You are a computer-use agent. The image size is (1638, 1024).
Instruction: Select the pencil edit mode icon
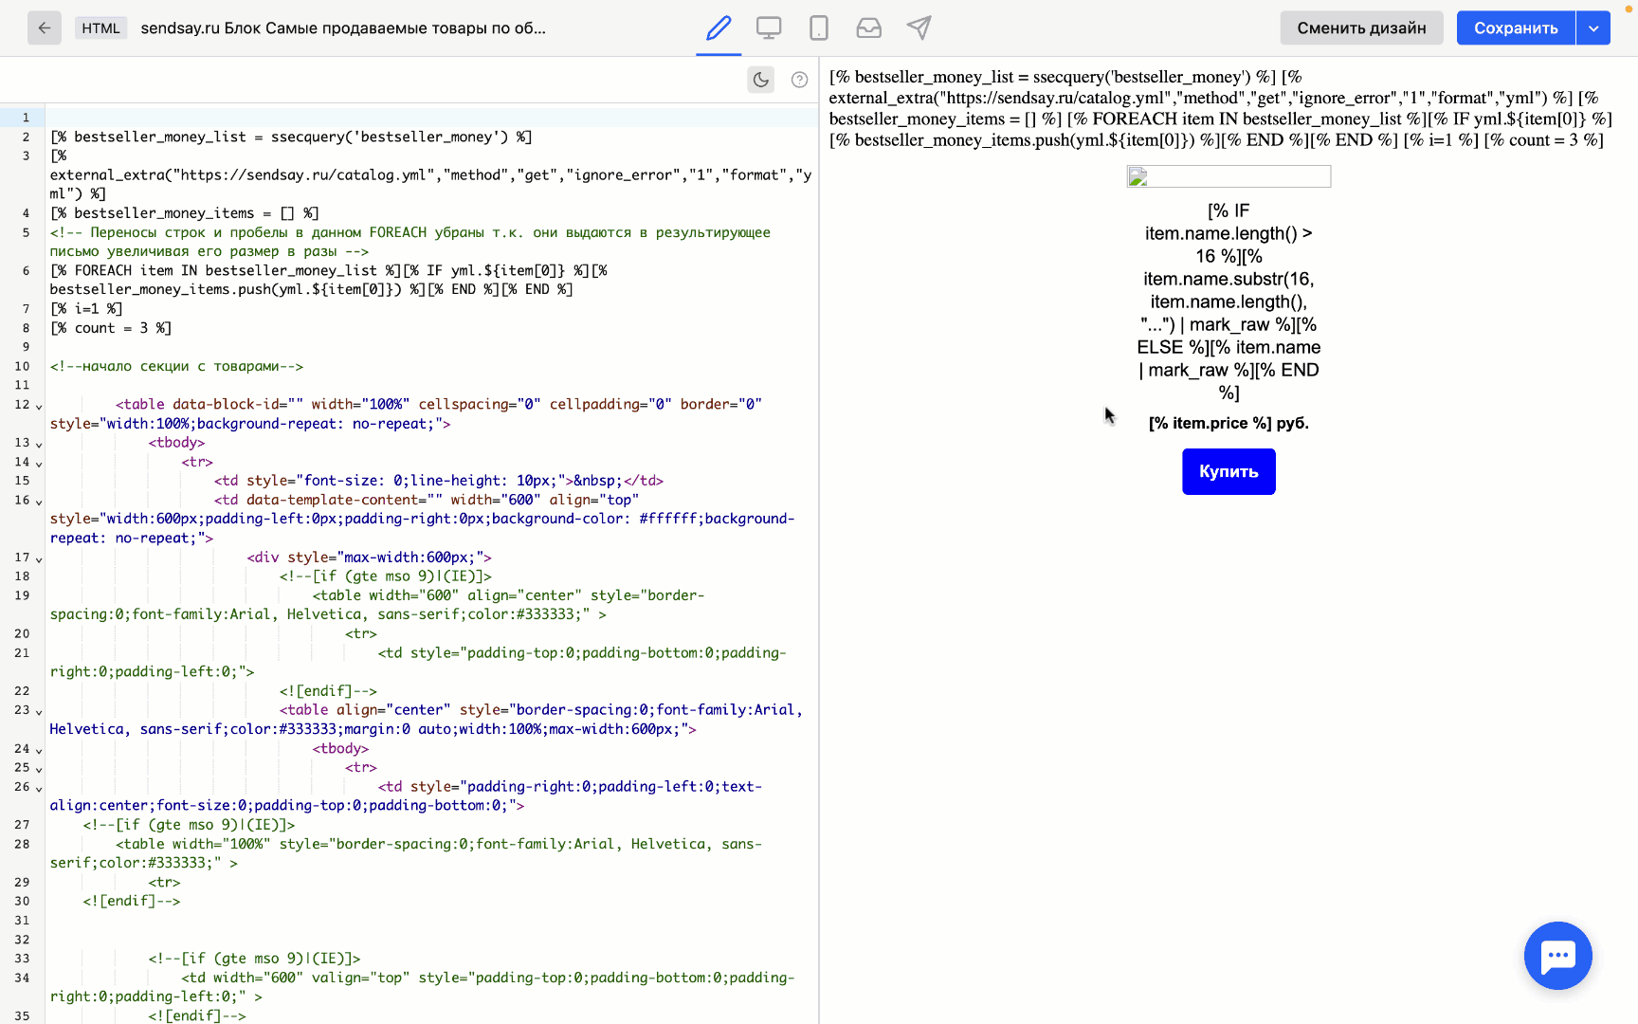pyautogui.click(x=719, y=28)
